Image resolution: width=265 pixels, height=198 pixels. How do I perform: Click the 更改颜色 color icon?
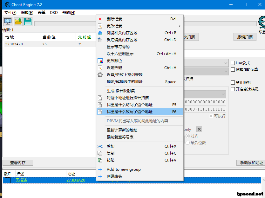point(100,61)
